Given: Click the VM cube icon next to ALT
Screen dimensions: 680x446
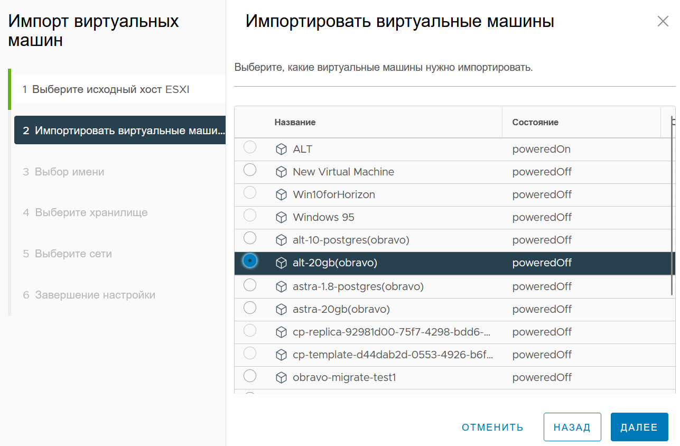Looking at the screenshot, I should [281, 150].
